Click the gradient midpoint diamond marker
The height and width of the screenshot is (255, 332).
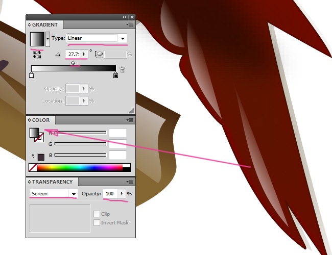[73, 63]
